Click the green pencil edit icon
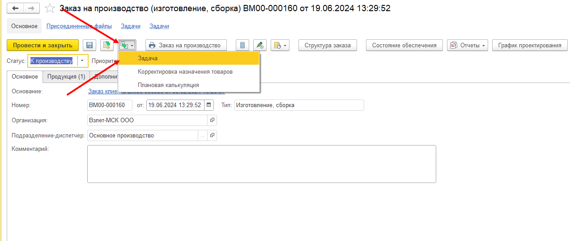570x241 pixels. click(260, 45)
